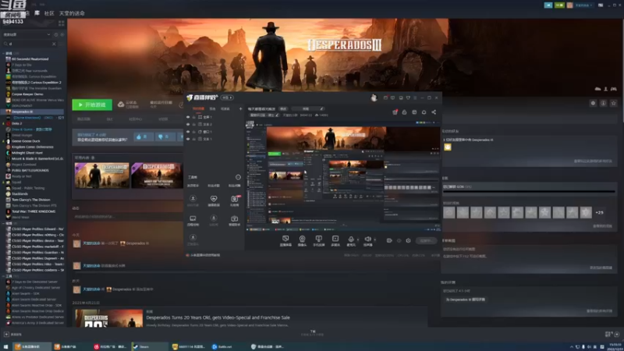Screen dimensions: 624x351
Task: Open streaming settings gear near start button
Action: click(x=408, y=240)
